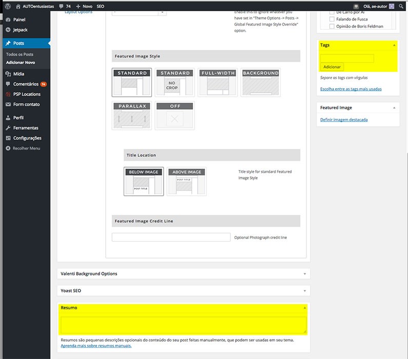Select Background featured image style
Viewport: 408px width, 359px height.
[260, 83]
